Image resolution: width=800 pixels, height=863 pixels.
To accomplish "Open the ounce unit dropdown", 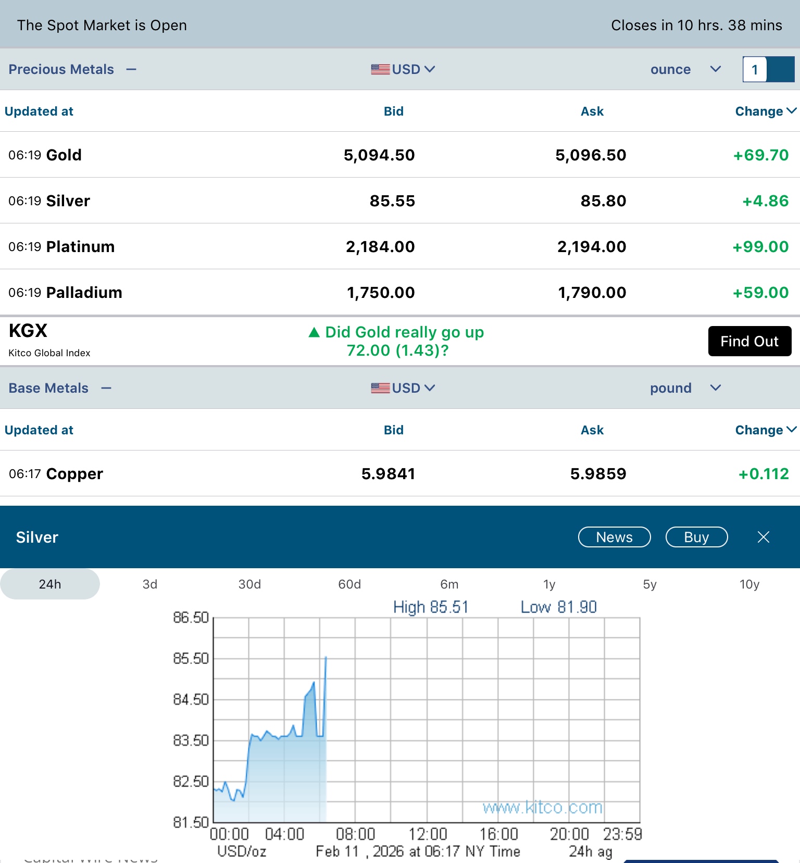I will (685, 69).
